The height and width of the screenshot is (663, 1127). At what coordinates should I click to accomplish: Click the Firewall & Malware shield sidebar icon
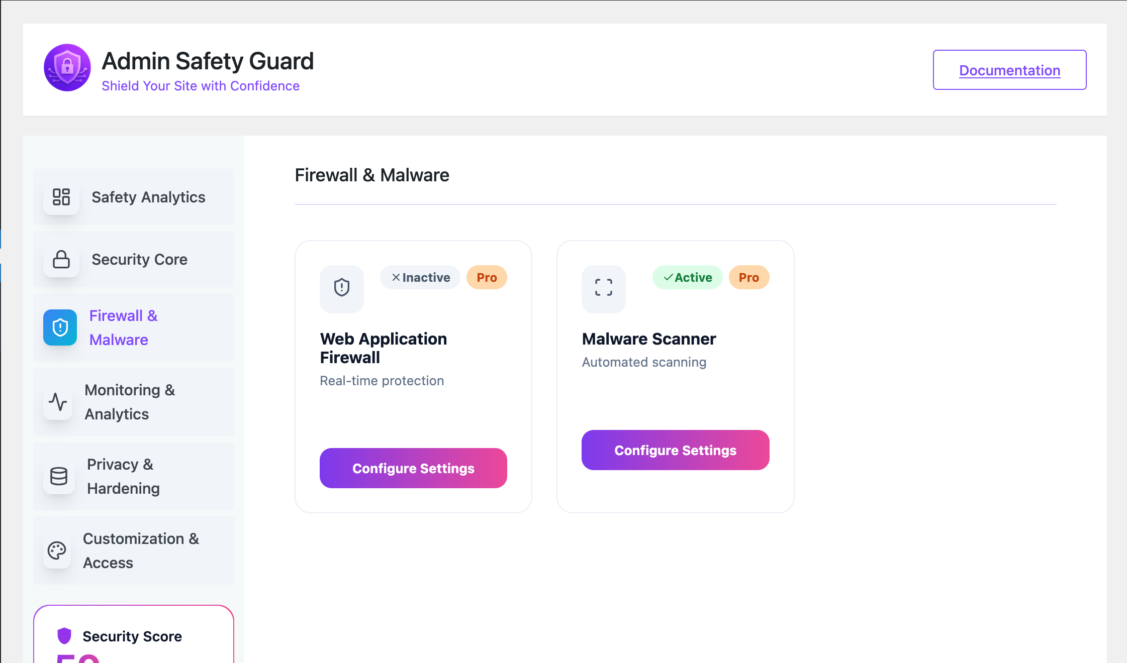tap(60, 327)
